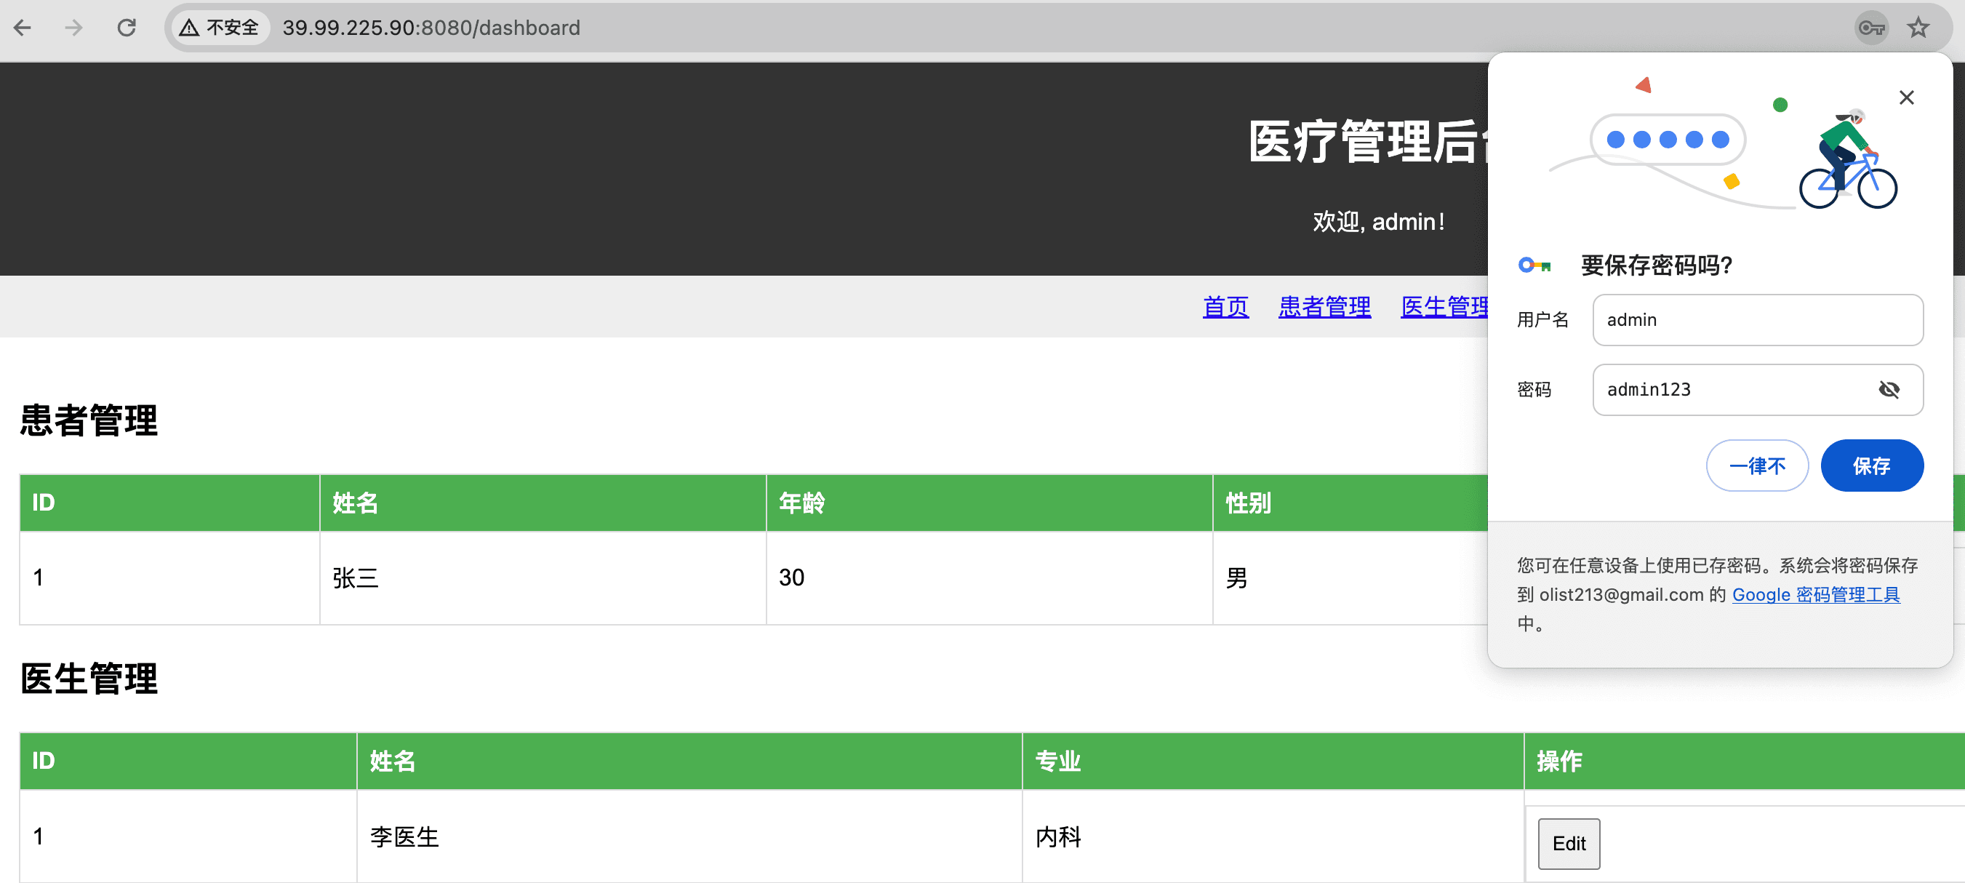This screenshot has height=883, width=1965.
Task: Bookmark this page with the star icon
Action: [1918, 28]
